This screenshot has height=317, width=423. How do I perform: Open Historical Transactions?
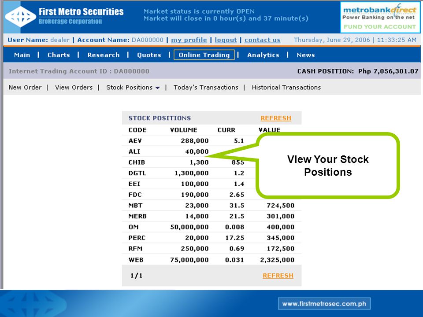pos(286,87)
